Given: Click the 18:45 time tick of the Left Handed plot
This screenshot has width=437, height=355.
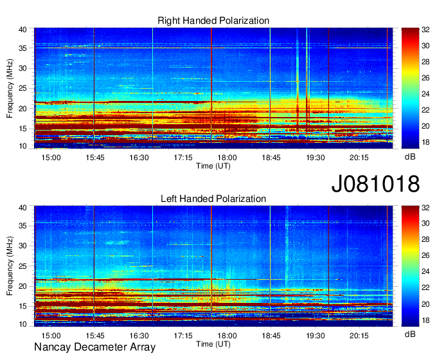Looking at the screenshot, I should click(271, 336).
